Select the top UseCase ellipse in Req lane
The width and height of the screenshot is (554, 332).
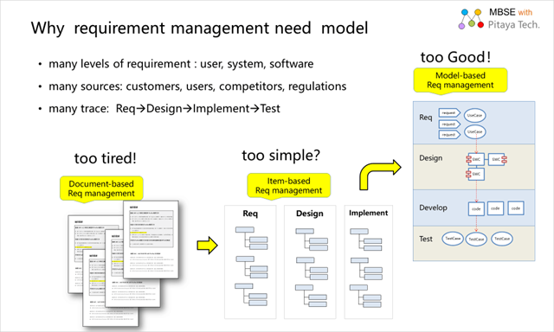click(x=474, y=115)
